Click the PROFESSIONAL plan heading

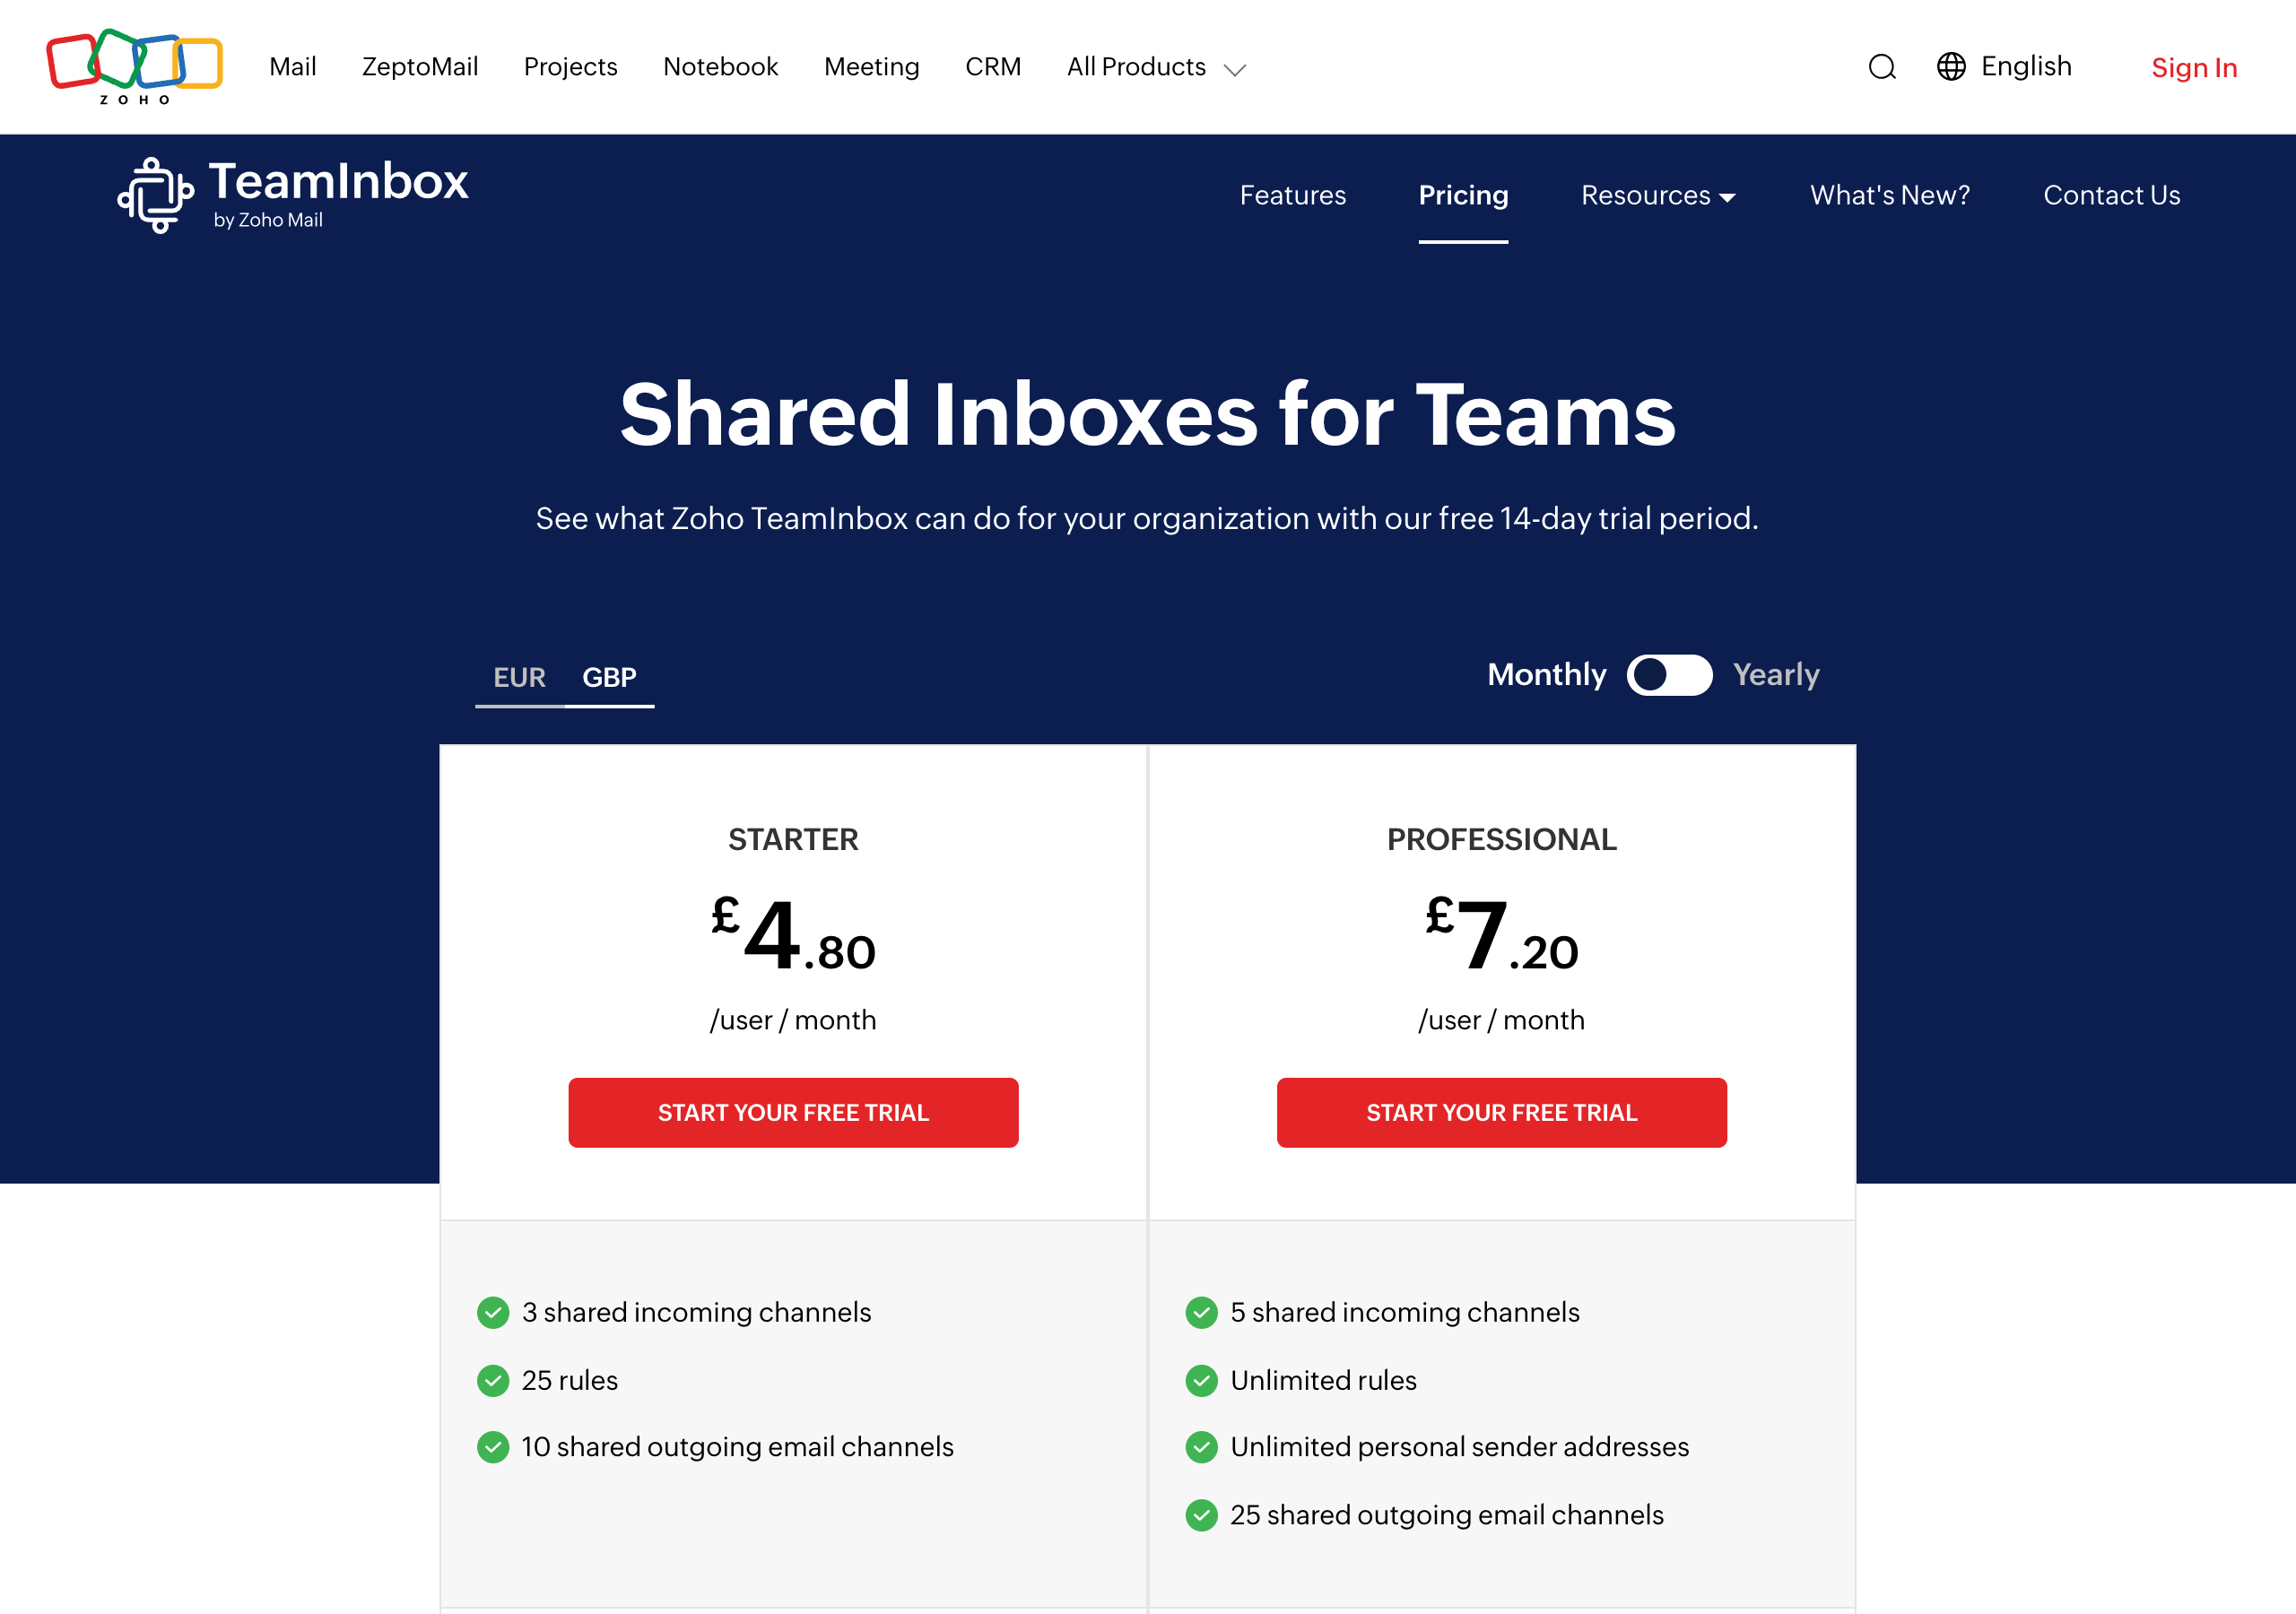click(1501, 839)
